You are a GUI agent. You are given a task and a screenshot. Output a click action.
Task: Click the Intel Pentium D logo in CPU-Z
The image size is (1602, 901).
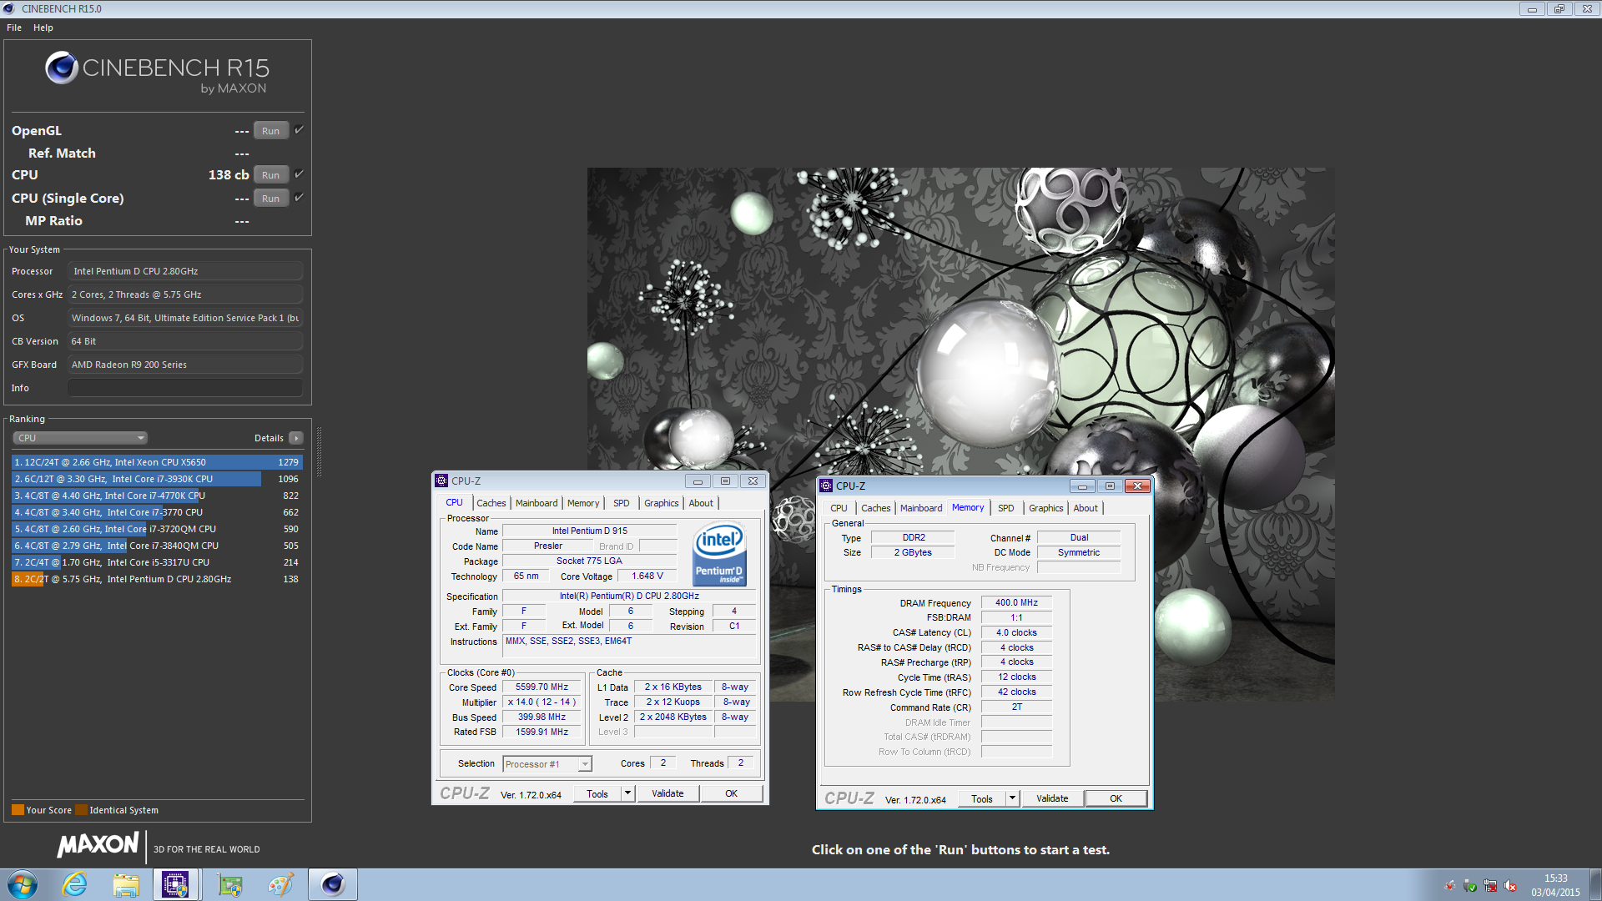click(719, 555)
